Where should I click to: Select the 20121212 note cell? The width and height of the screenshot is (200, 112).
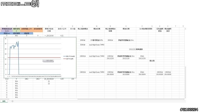coord(136,49)
